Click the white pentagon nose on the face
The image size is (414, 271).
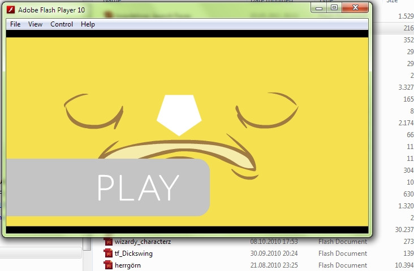tap(179, 115)
